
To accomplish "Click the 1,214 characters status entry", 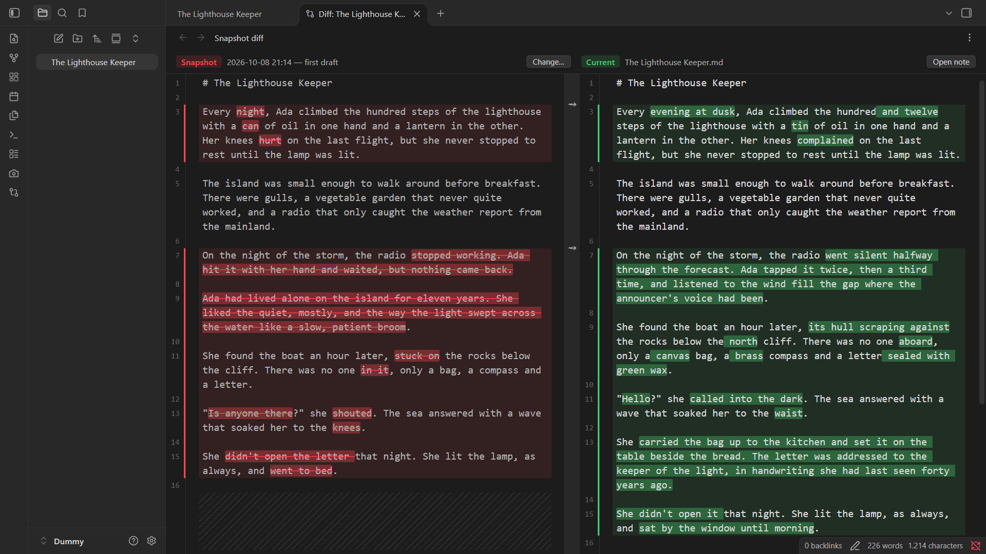I will 935,546.
